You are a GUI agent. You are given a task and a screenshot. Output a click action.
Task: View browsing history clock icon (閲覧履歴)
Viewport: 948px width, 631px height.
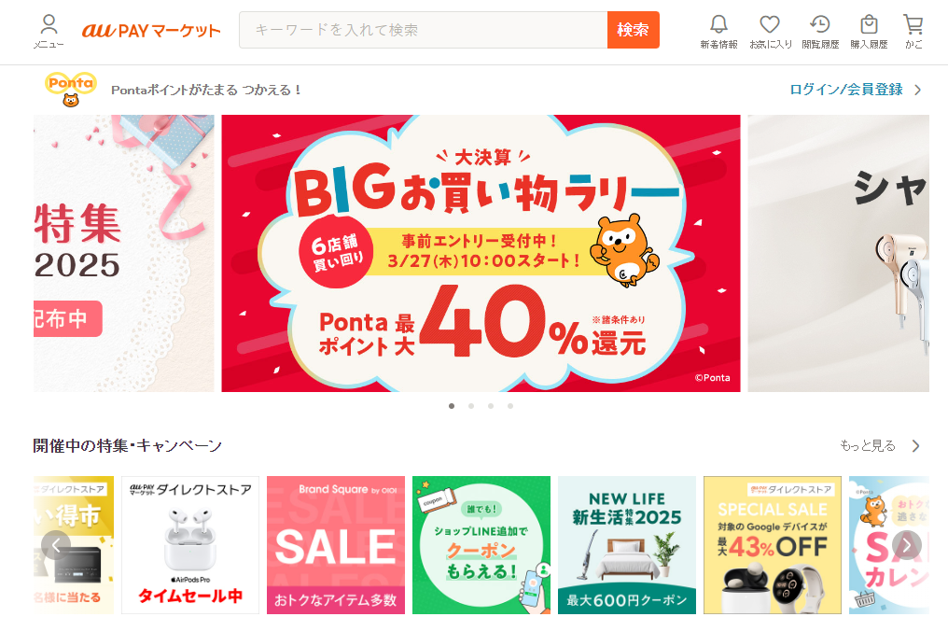pos(820,32)
